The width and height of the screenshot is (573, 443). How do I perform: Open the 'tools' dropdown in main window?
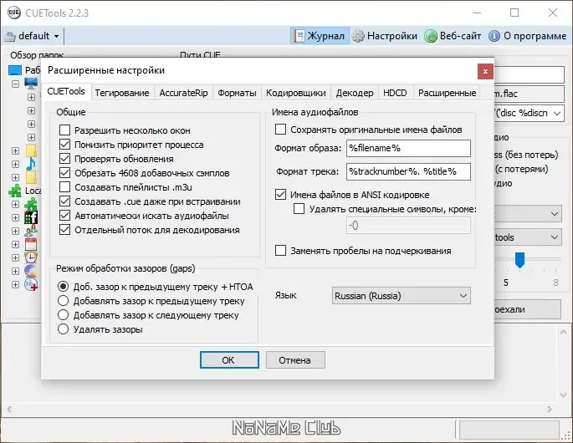(555, 237)
